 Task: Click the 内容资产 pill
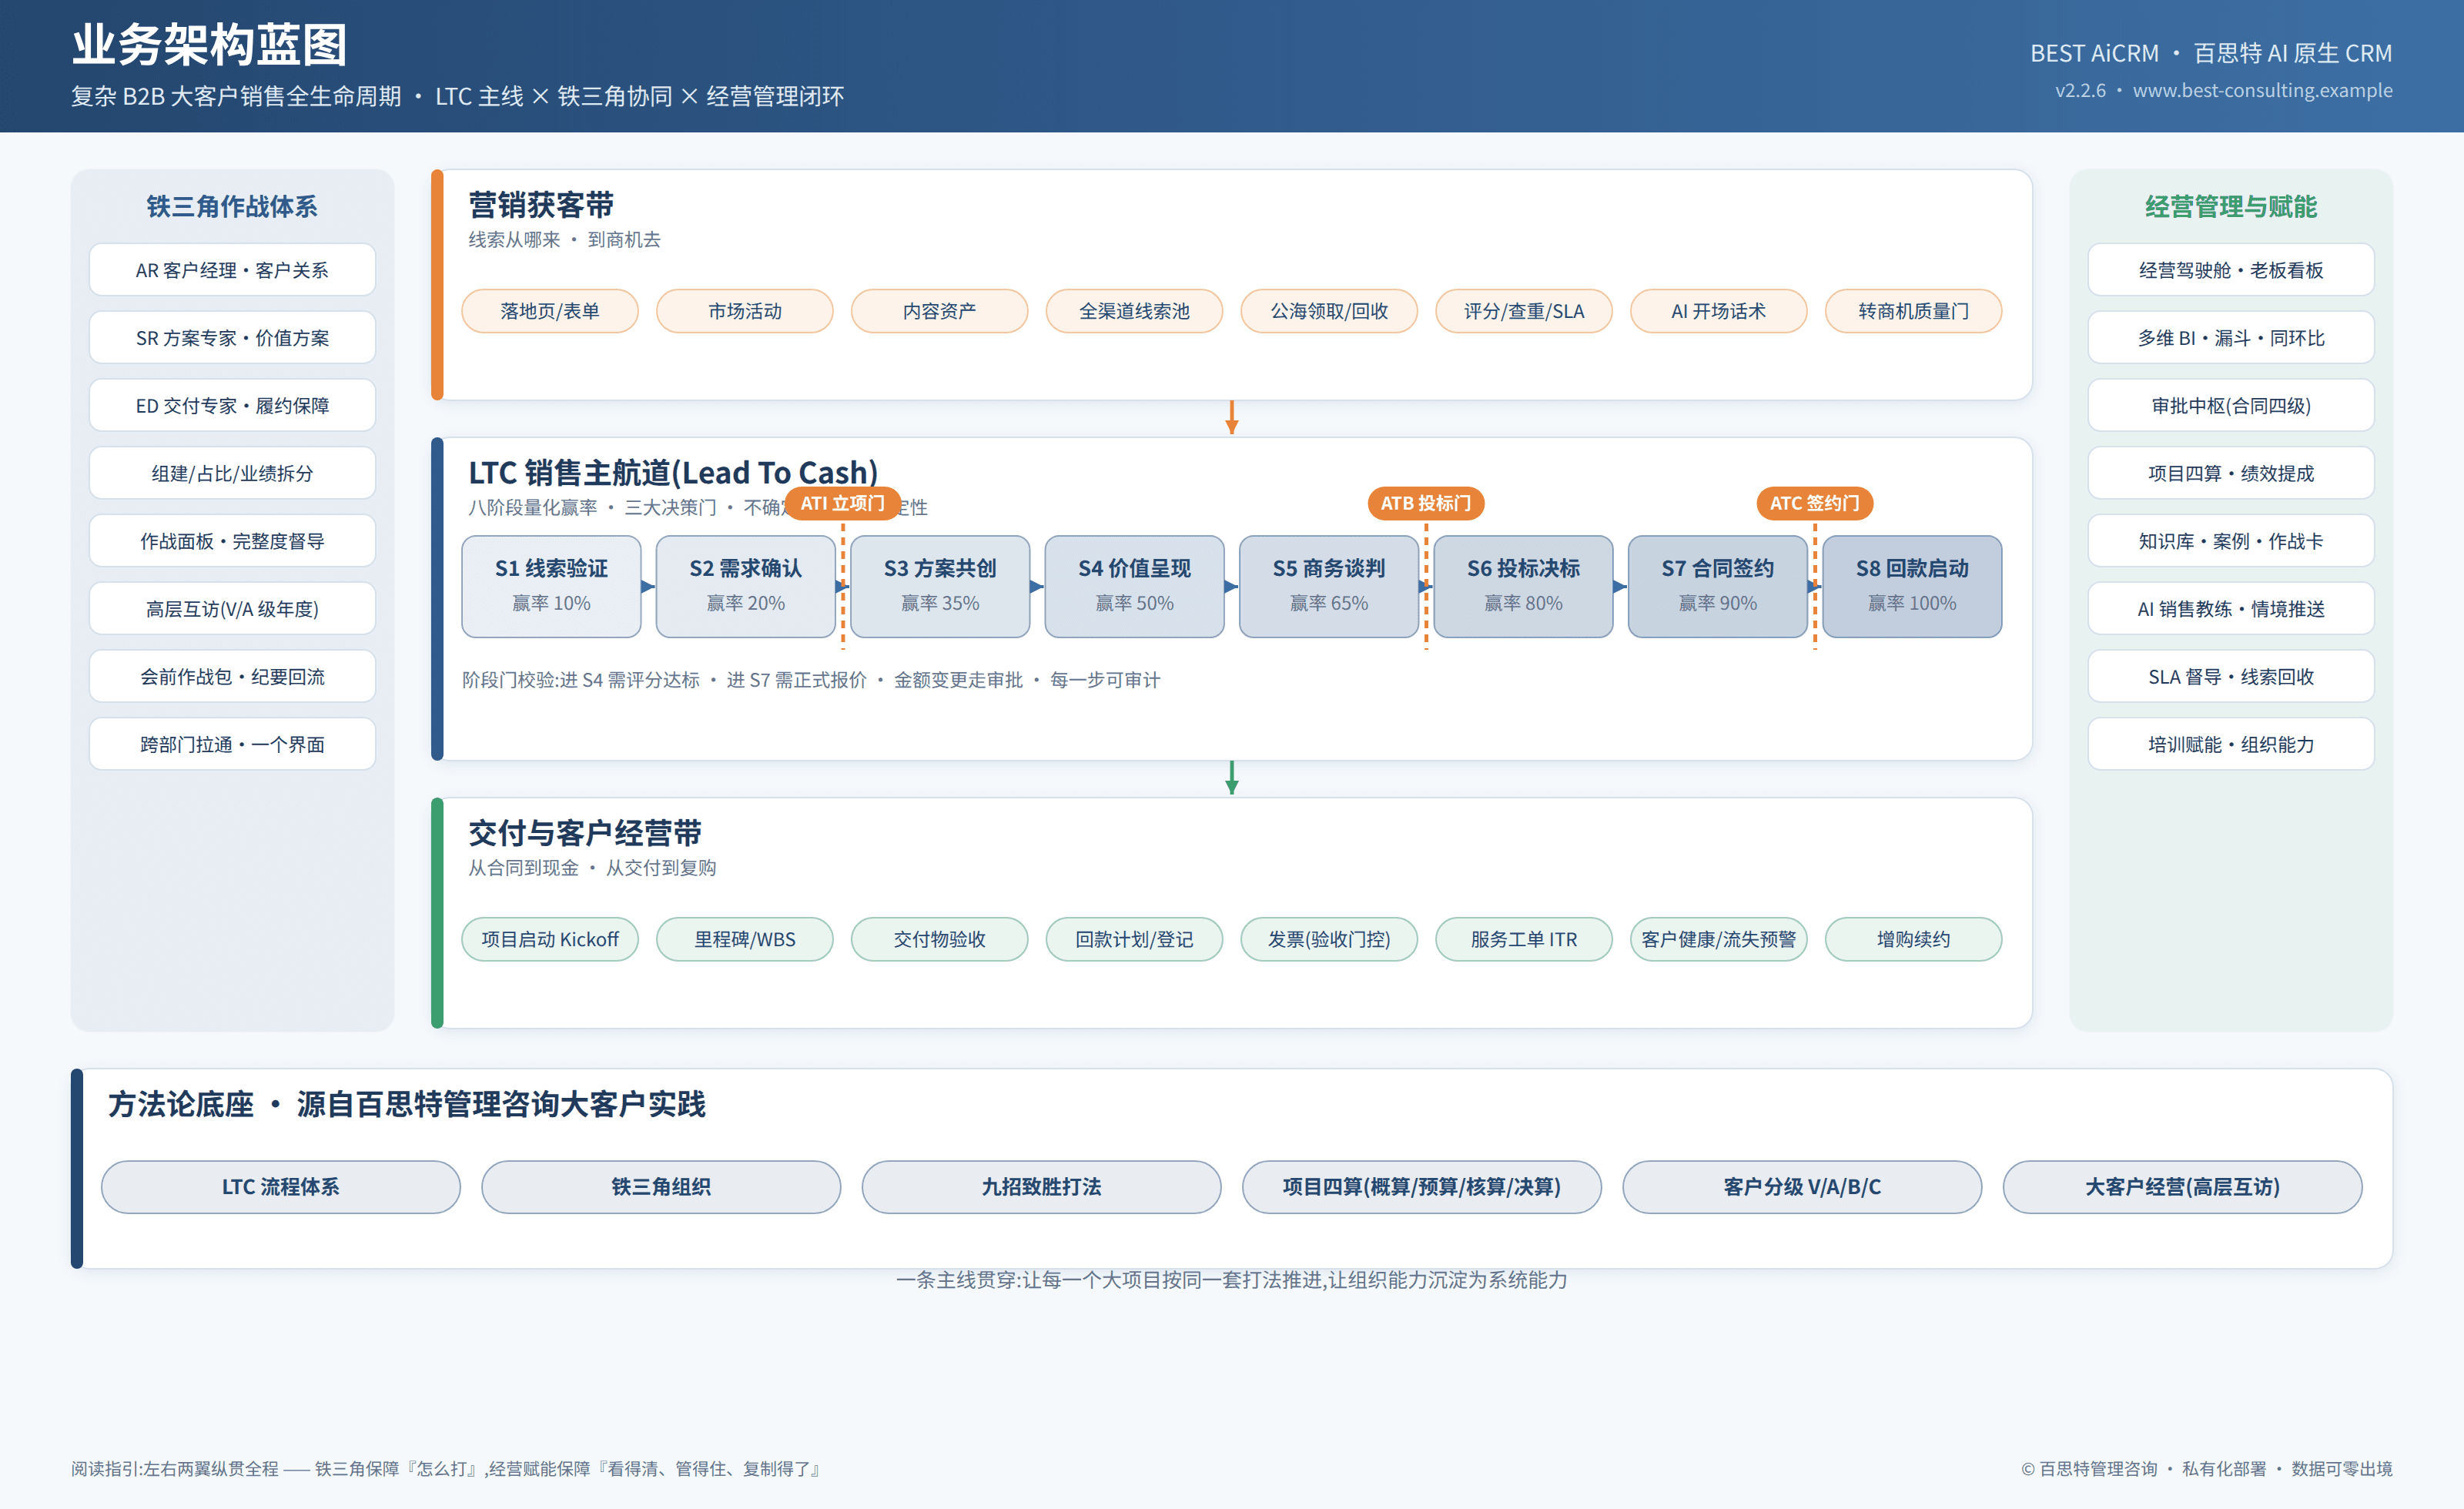(x=939, y=311)
